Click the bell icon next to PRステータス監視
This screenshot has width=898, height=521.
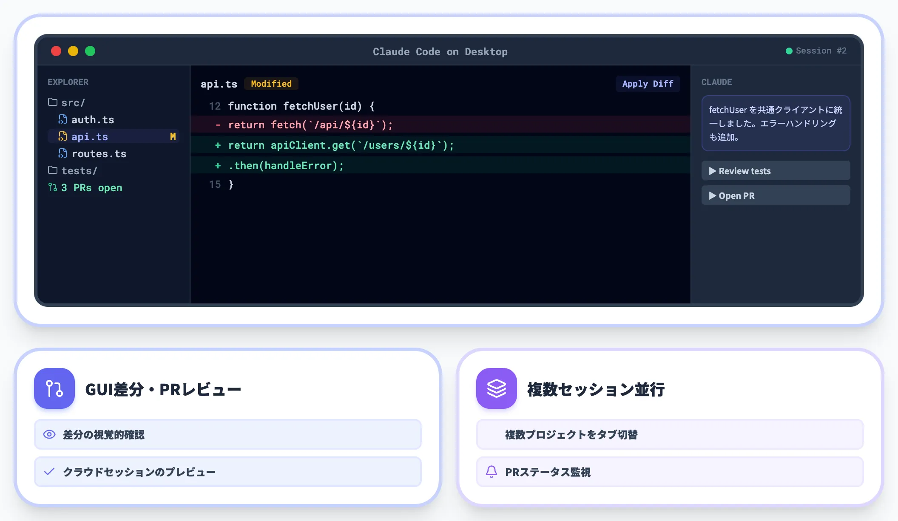click(492, 472)
